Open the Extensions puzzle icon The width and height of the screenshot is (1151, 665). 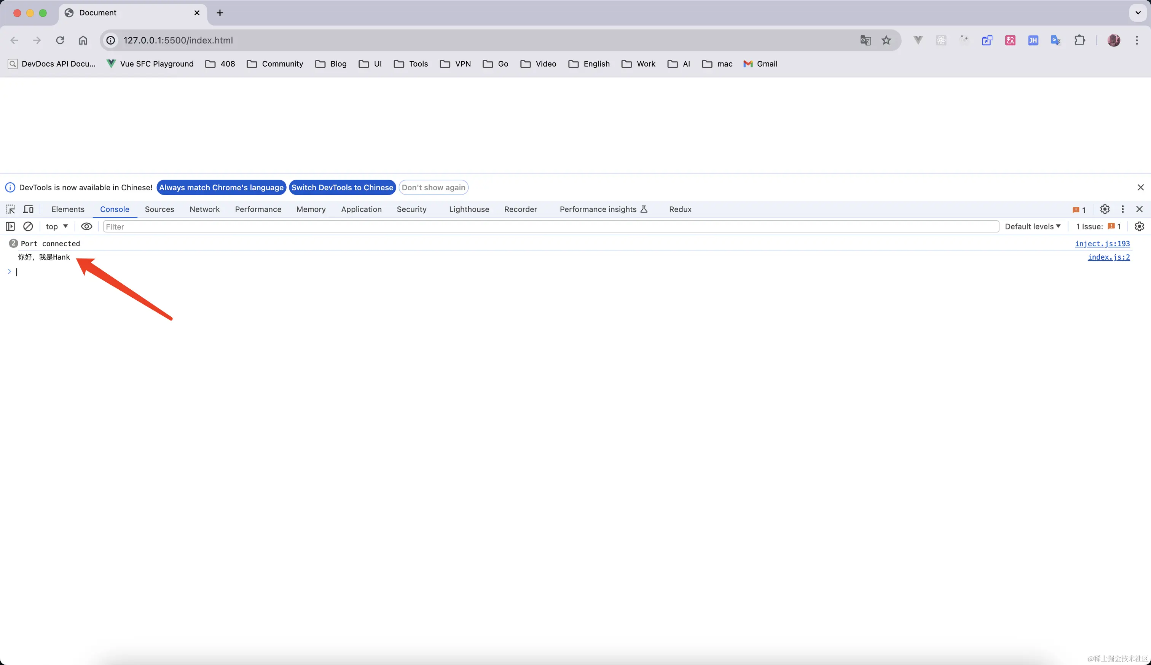tap(1079, 40)
